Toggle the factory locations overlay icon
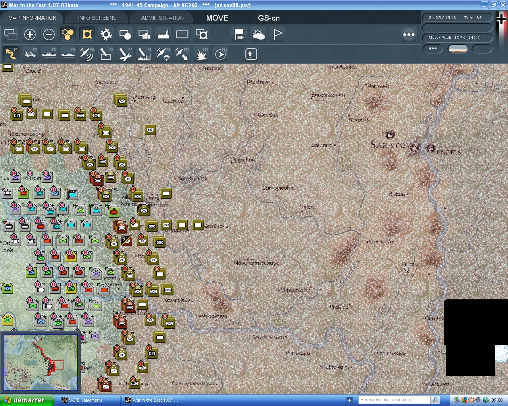Viewport: 508px width, 406px height. 163,34
